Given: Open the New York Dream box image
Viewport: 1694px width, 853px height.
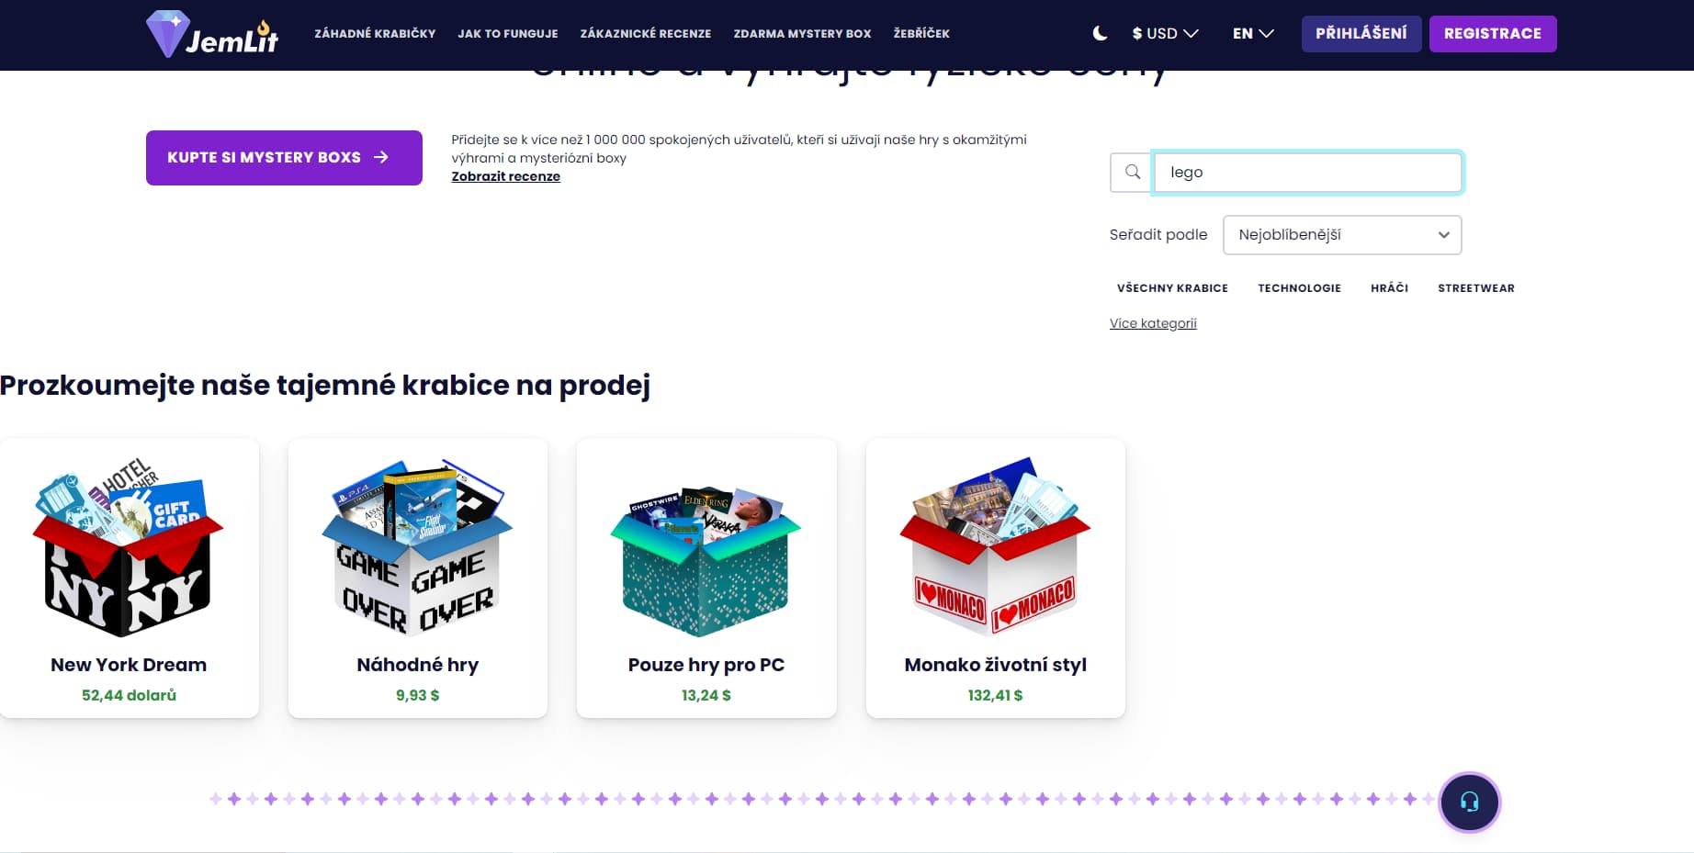Looking at the screenshot, I should pyautogui.click(x=129, y=547).
